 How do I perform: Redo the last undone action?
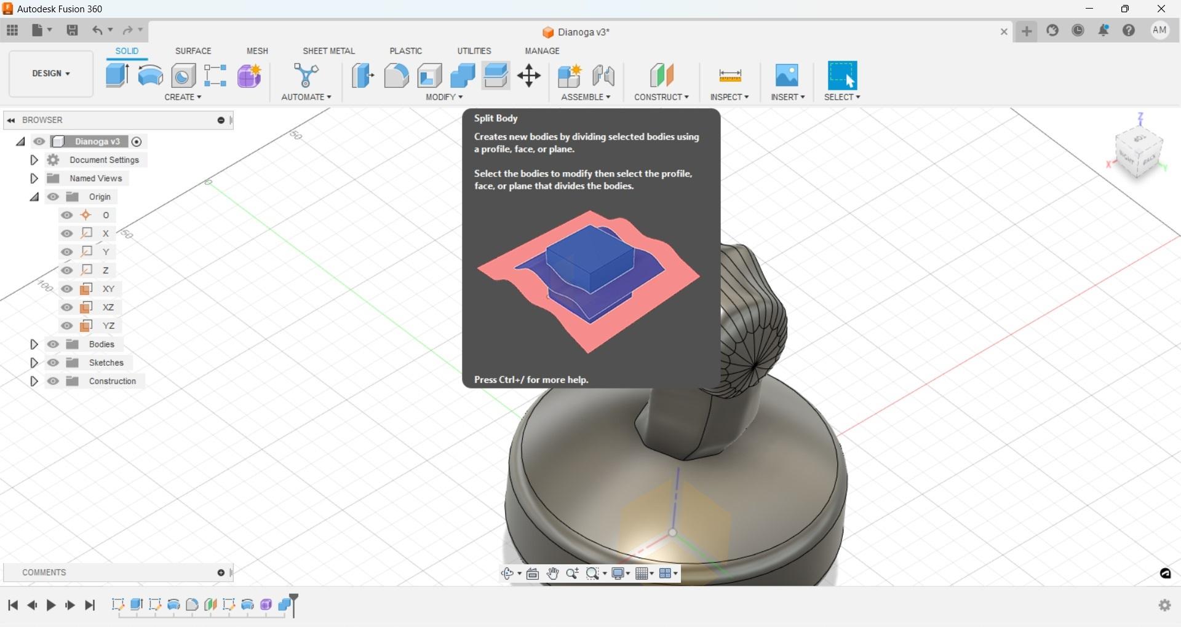(x=127, y=30)
